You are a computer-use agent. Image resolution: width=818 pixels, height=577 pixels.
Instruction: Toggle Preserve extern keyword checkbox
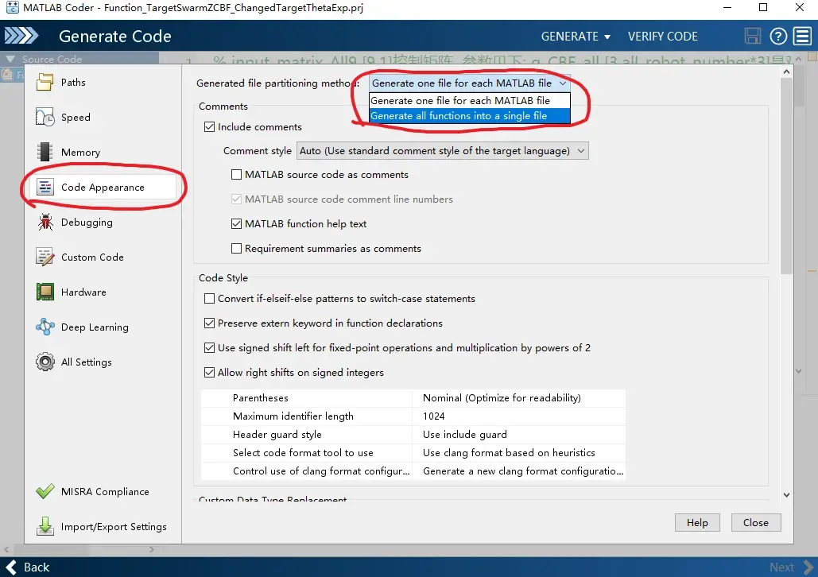(x=209, y=323)
